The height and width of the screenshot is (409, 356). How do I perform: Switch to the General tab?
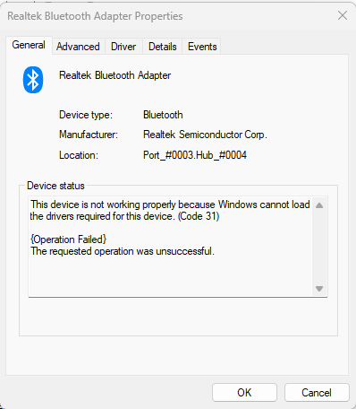click(29, 45)
